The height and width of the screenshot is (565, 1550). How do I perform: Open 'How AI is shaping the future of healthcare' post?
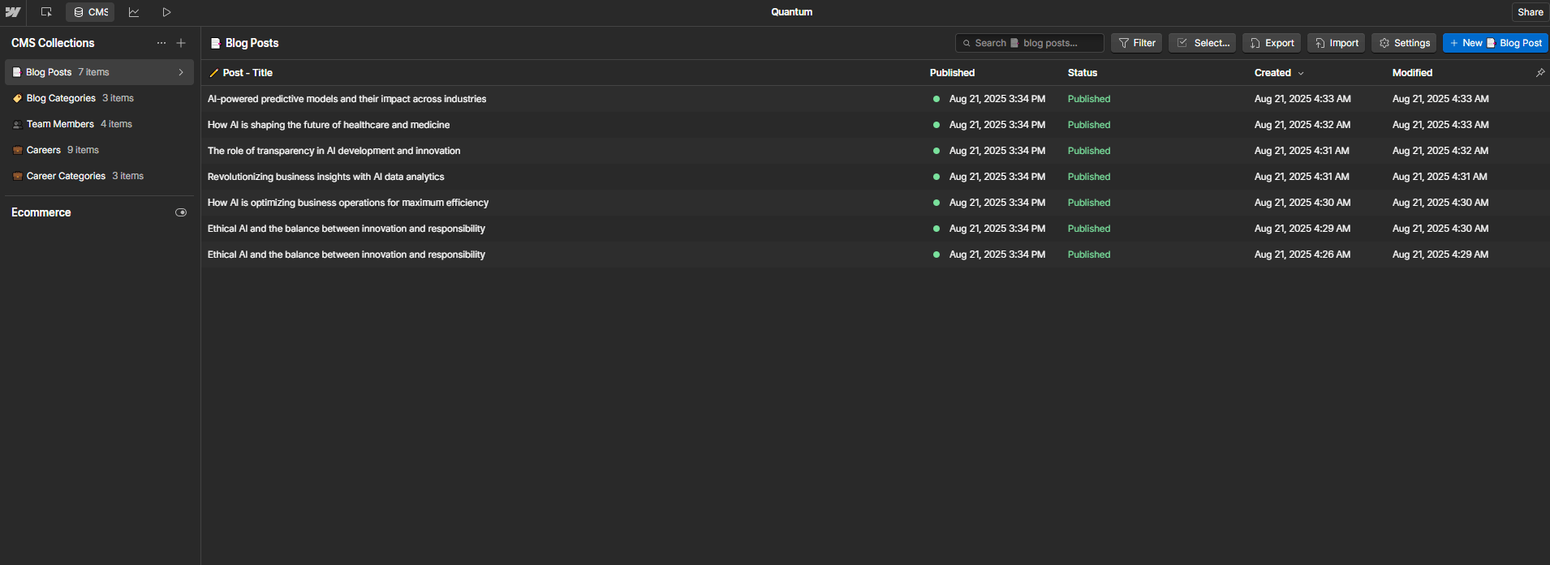[329, 125]
